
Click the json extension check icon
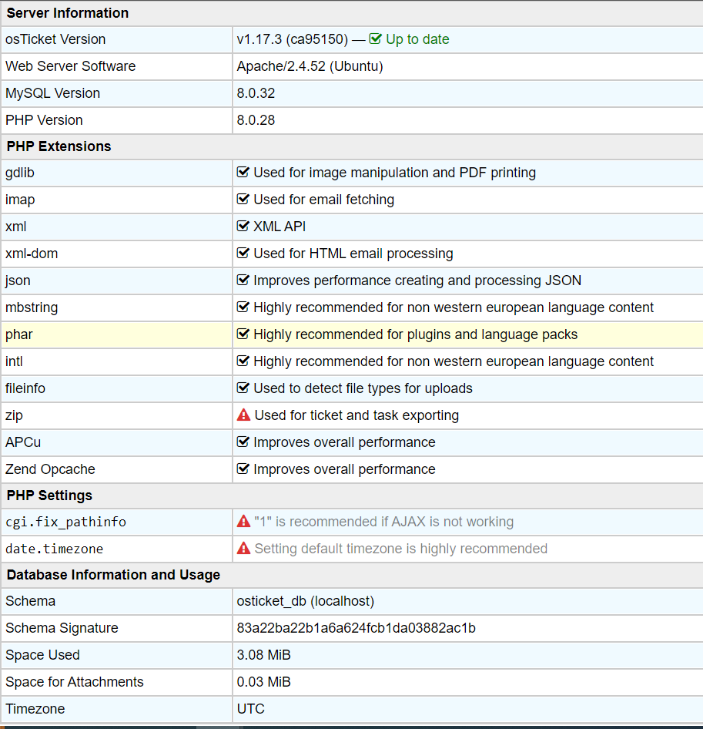pyautogui.click(x=243, y=281)
